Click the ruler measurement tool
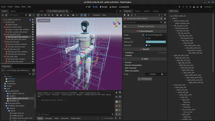The height and width of the screenshot is (121, 215). 68,15
